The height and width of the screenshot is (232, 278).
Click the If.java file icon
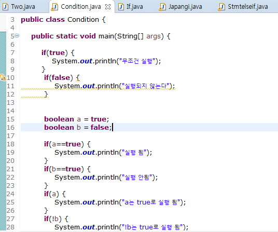click(x=121, y=7)
